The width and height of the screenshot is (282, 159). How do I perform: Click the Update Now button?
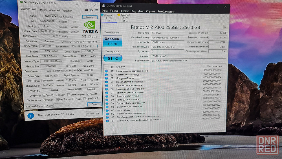click(93, 113)
